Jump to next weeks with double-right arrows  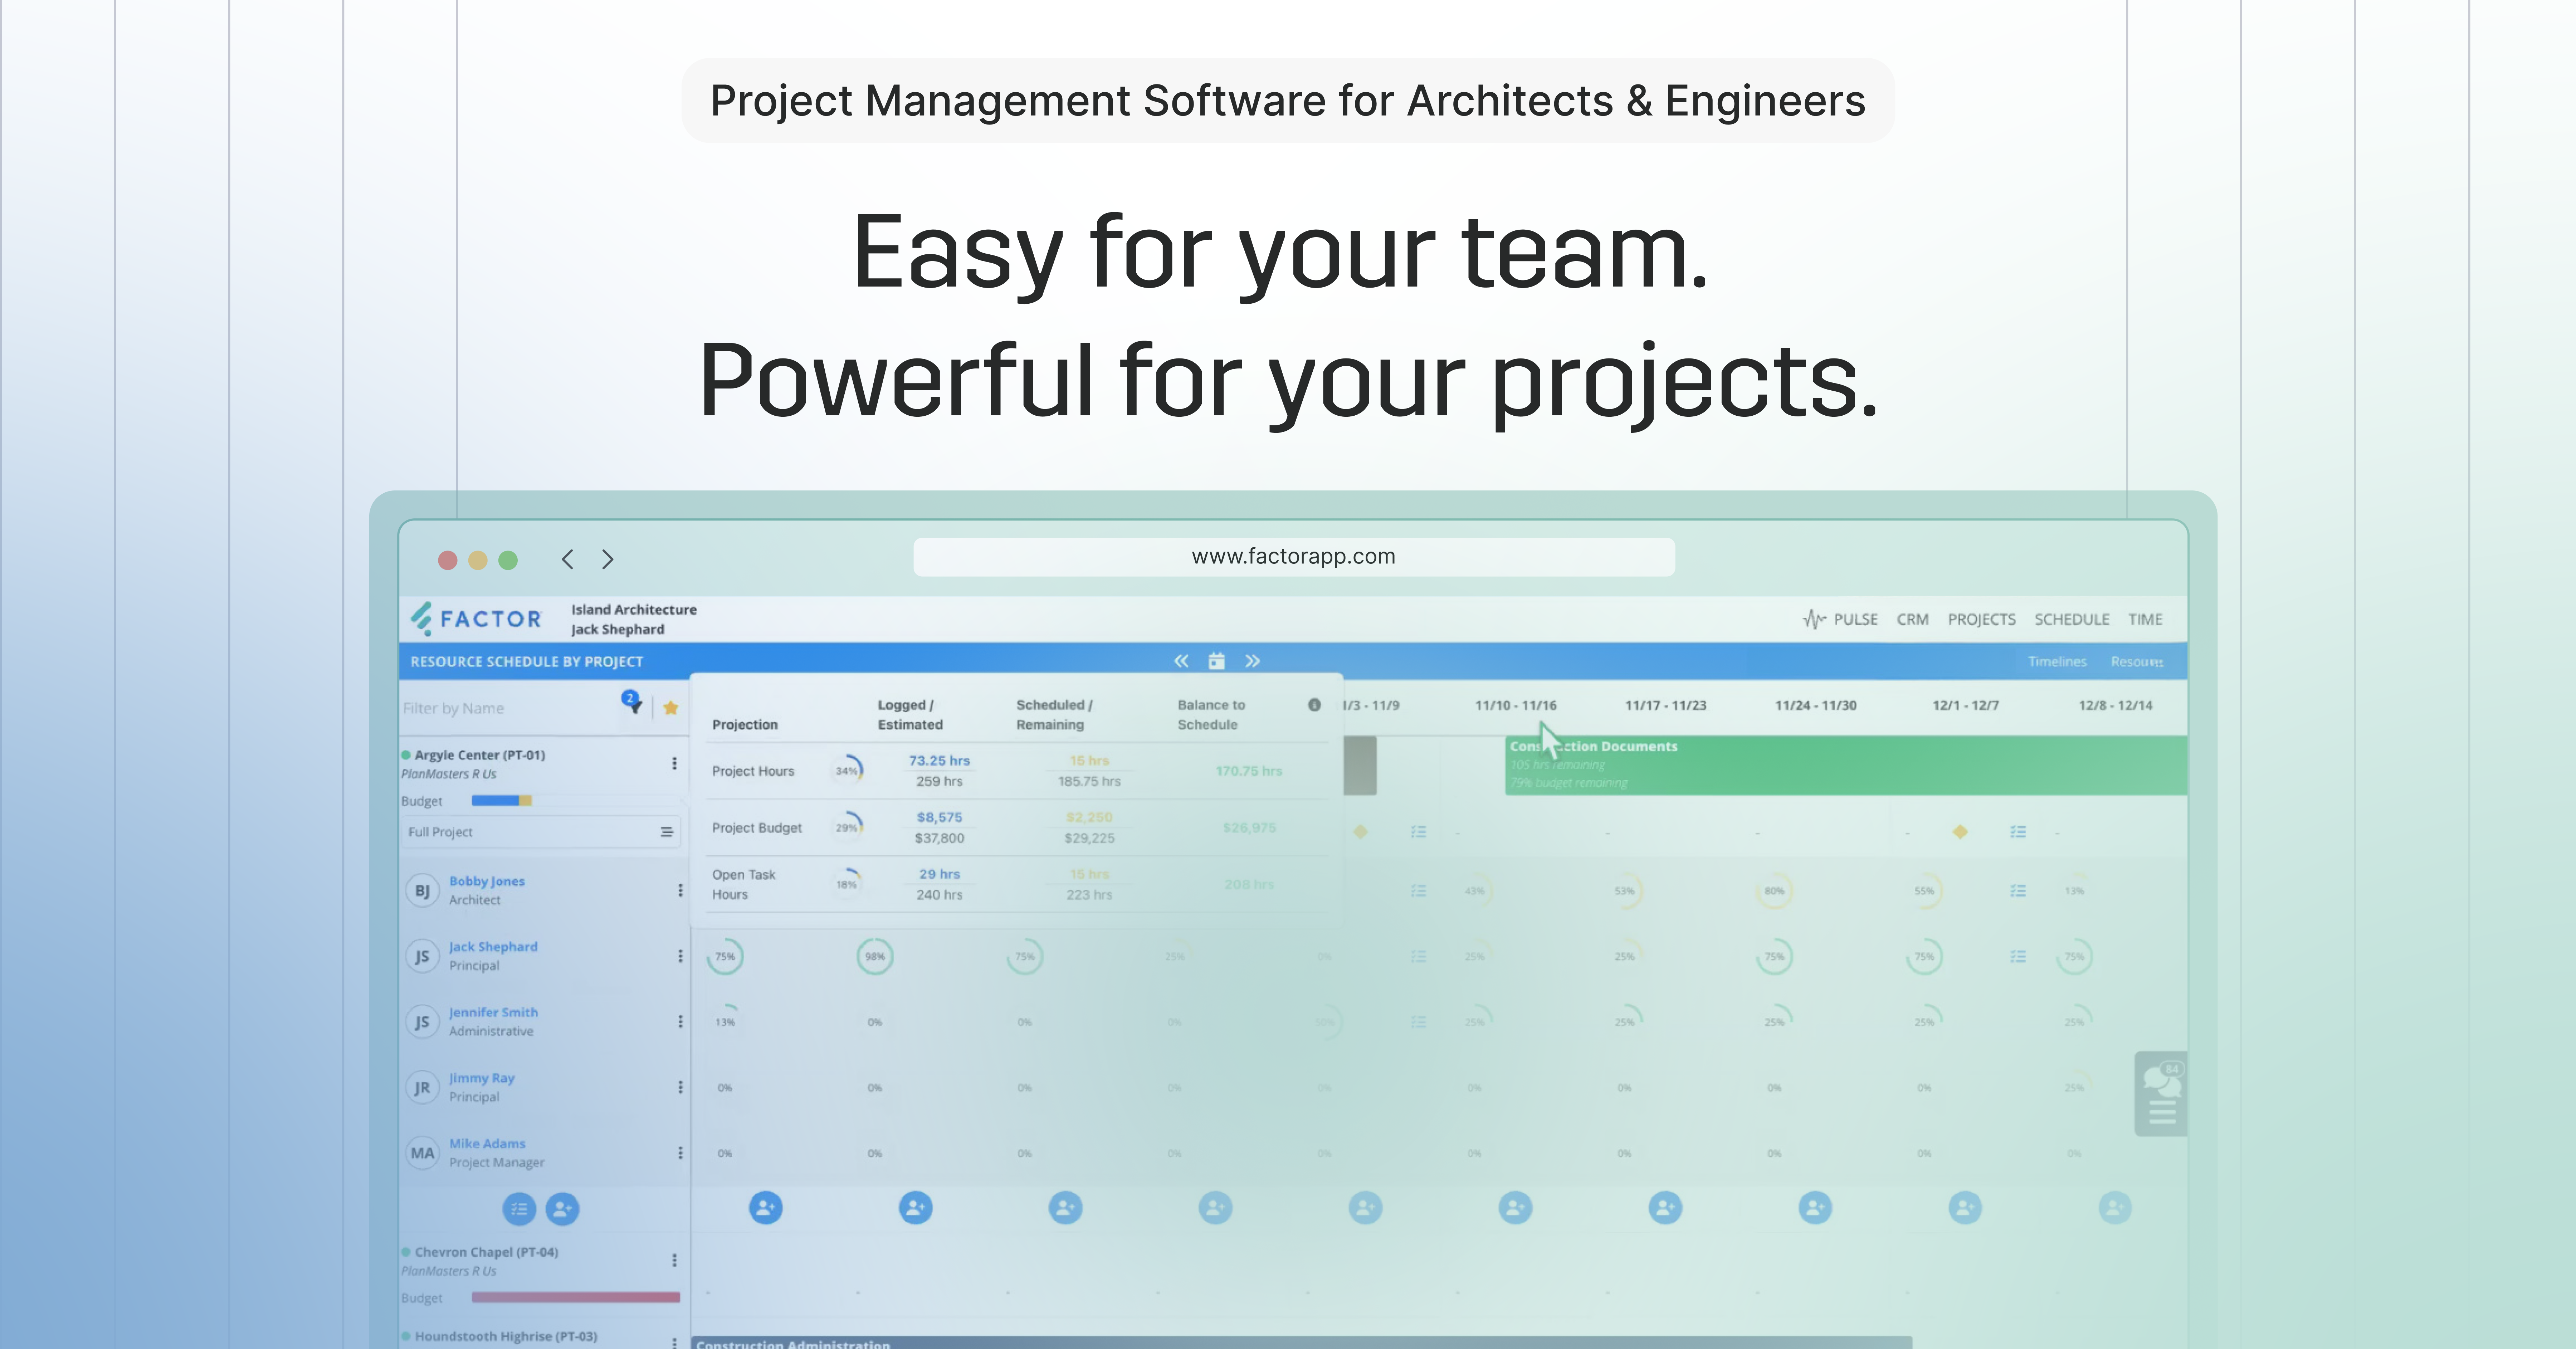pos(1252,661)
